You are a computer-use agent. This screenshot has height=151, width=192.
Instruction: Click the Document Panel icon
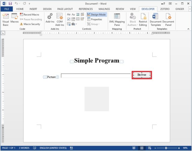pyautogui.click(x=168, y=19)
